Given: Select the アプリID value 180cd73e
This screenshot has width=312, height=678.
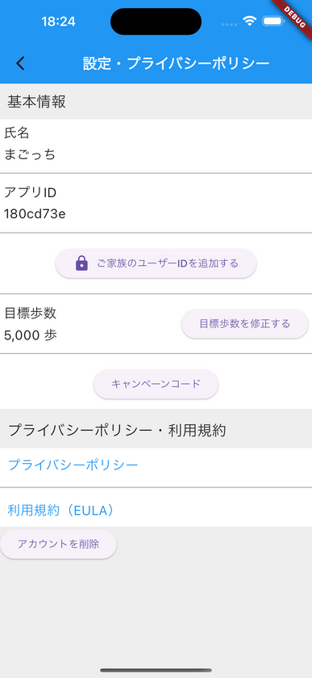Looking at the screenshot, I should point(35,213).
